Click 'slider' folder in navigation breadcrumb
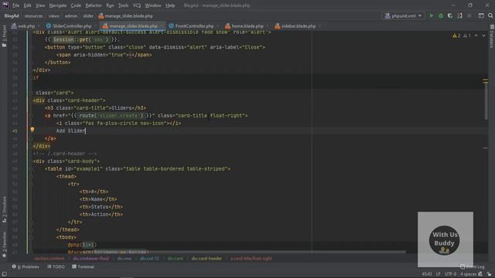The height and width of the screenshot is (278, 495). click(88, 15)
